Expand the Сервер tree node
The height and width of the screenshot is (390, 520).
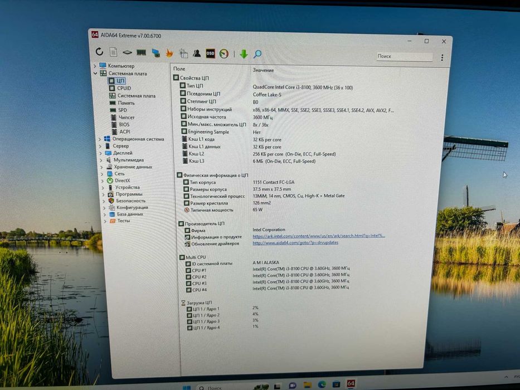[100, 146]
